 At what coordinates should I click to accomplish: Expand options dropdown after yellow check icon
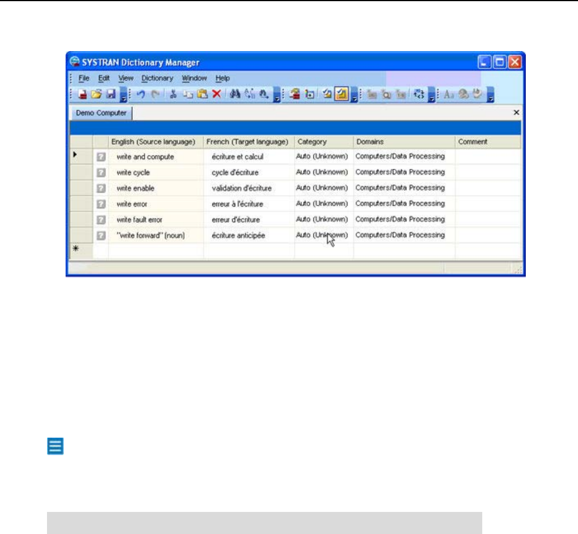coord(354,95)
